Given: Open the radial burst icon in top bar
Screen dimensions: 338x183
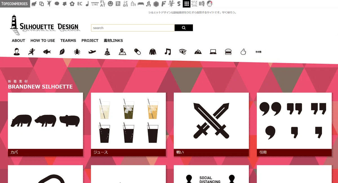Looking at the screenshot, I should point(194,4).
